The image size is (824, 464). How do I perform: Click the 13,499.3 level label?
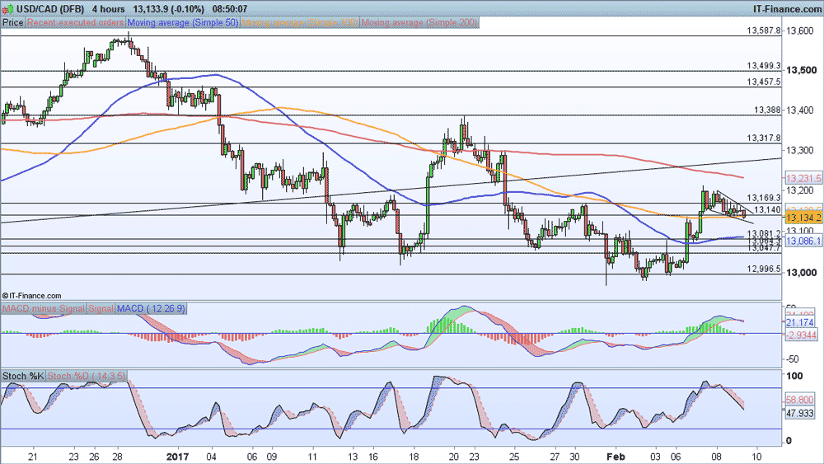(764, 66)
